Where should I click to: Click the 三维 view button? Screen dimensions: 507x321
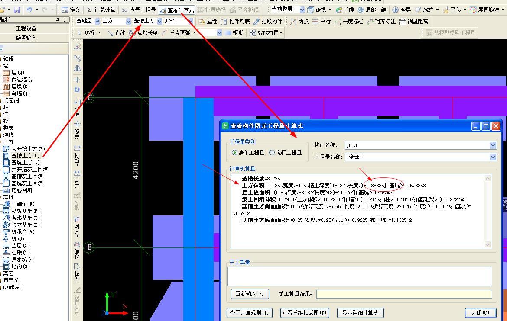[344, 10]
